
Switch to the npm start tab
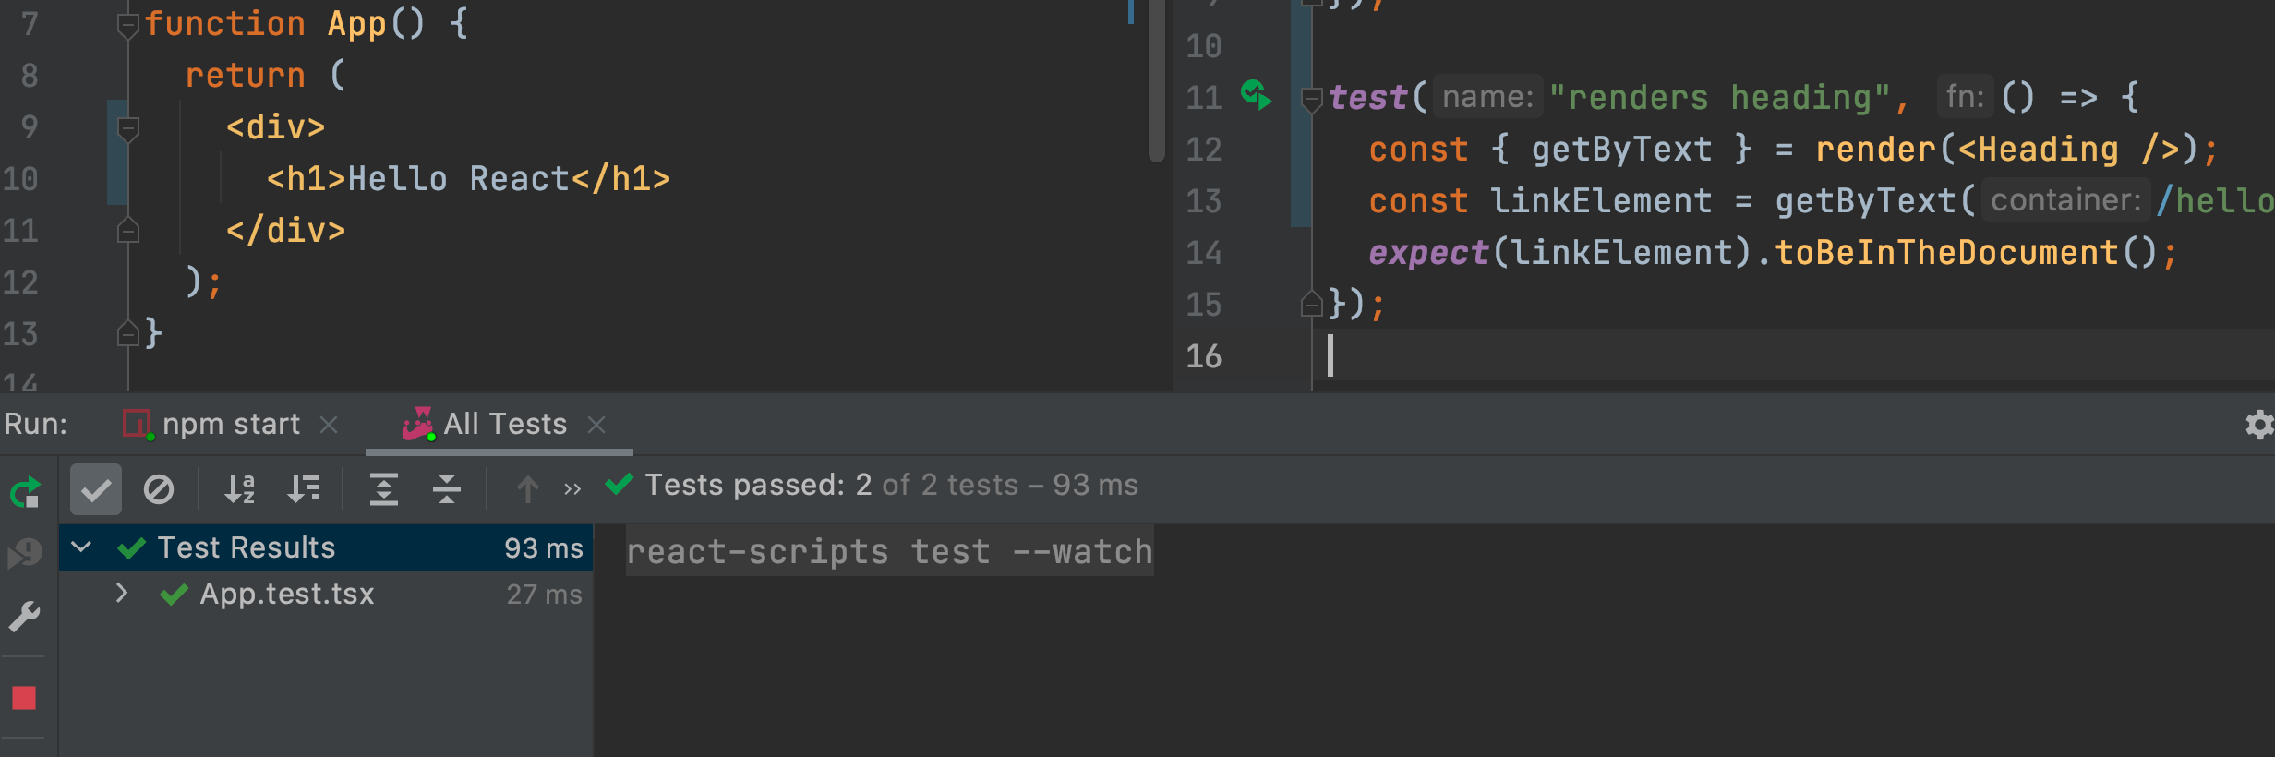[230, 425]
